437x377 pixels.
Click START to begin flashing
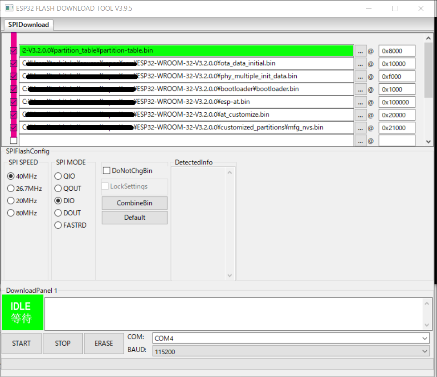[x=21, y=344]
